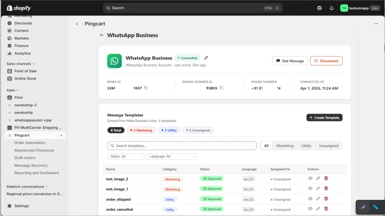Click the Pingcart breadcrumb app icon
The width and height of the screenshot is (385, 216).
click(x=77, y=24)
